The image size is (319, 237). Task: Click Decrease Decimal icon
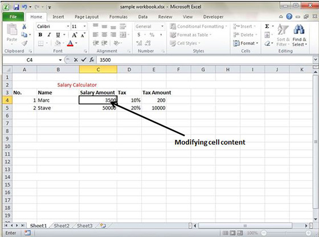pos(148,43)
